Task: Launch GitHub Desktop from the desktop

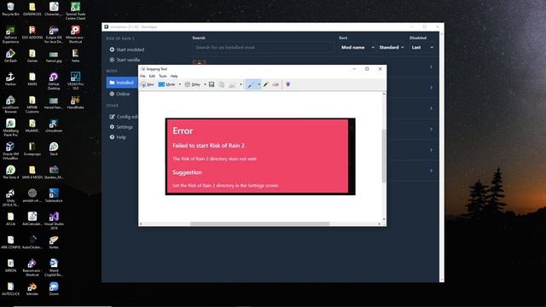Action: [x=54, y=81]
